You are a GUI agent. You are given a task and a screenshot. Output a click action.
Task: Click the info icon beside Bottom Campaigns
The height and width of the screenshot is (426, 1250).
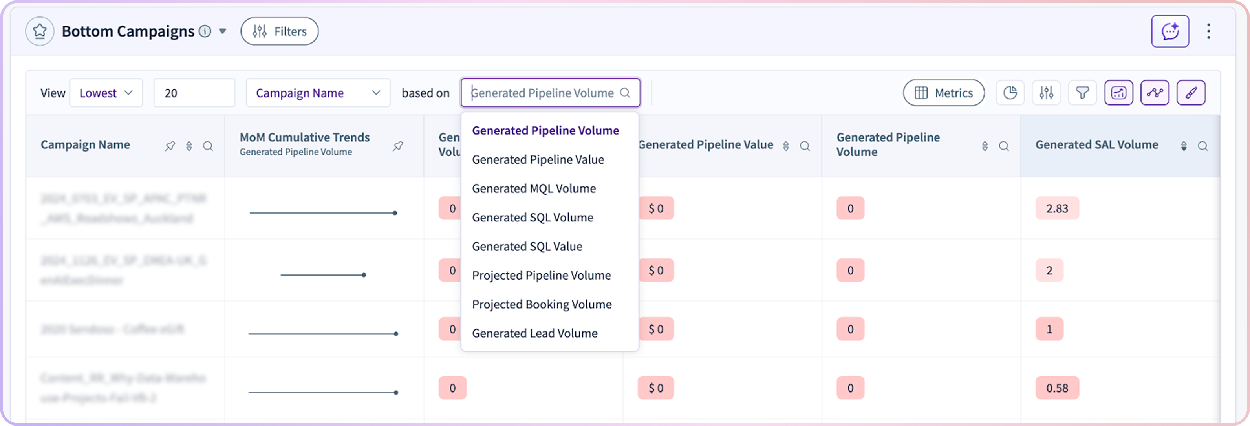pyautogui.click(x=205, y=31)
